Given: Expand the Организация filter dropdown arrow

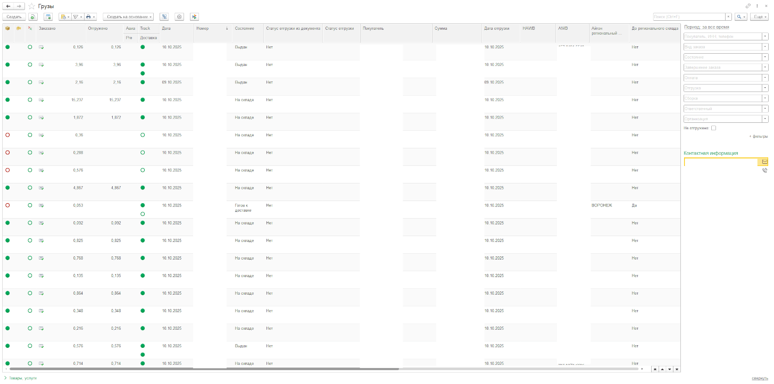Looking at the screenshot, I should [x=765, y=119].
